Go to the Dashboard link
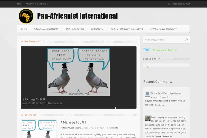This screenshot has height=138, width=207. coord(41,4)
